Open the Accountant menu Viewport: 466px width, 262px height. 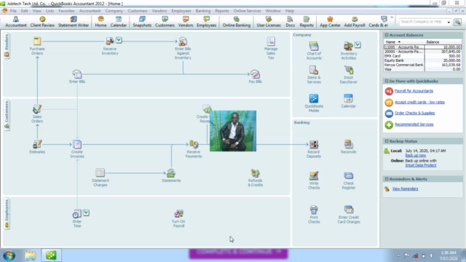pos(90,11)
